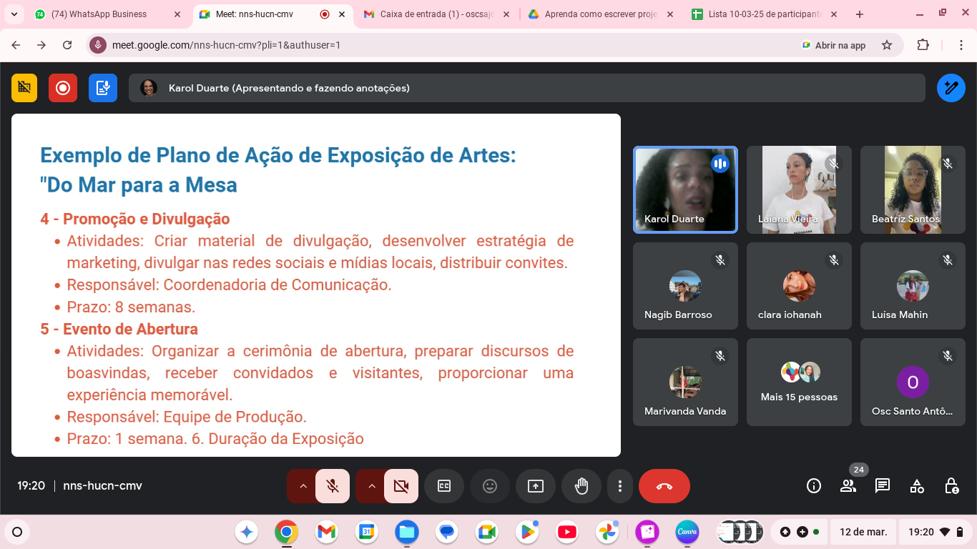Viewport: 977px width, 549px height.
Task: Open the chat panel
Action: 883,486
